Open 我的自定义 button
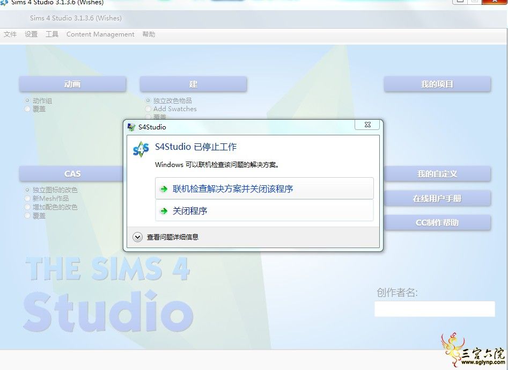The width and height of the screenshot is (508, 370). tap(437, 174)
